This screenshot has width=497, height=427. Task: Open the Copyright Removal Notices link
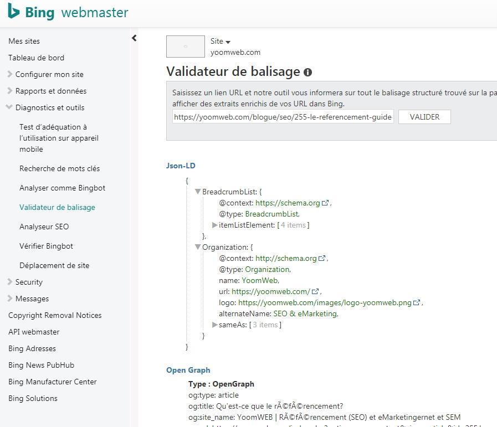click(x=55, y=315)
